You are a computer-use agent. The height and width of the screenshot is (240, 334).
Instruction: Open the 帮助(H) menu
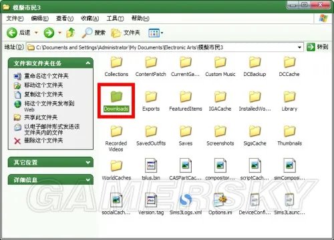coord(140,19)
